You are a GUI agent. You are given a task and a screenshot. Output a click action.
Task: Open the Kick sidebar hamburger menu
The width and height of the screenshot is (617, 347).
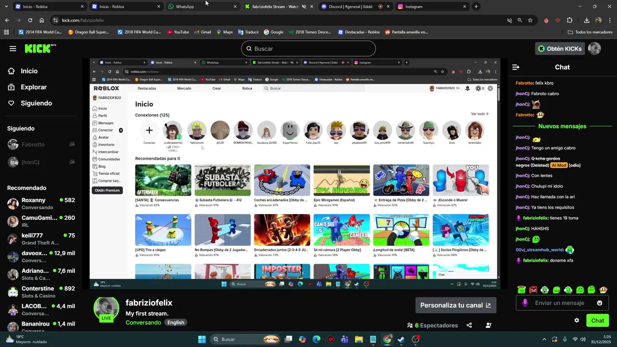point(13,49)
